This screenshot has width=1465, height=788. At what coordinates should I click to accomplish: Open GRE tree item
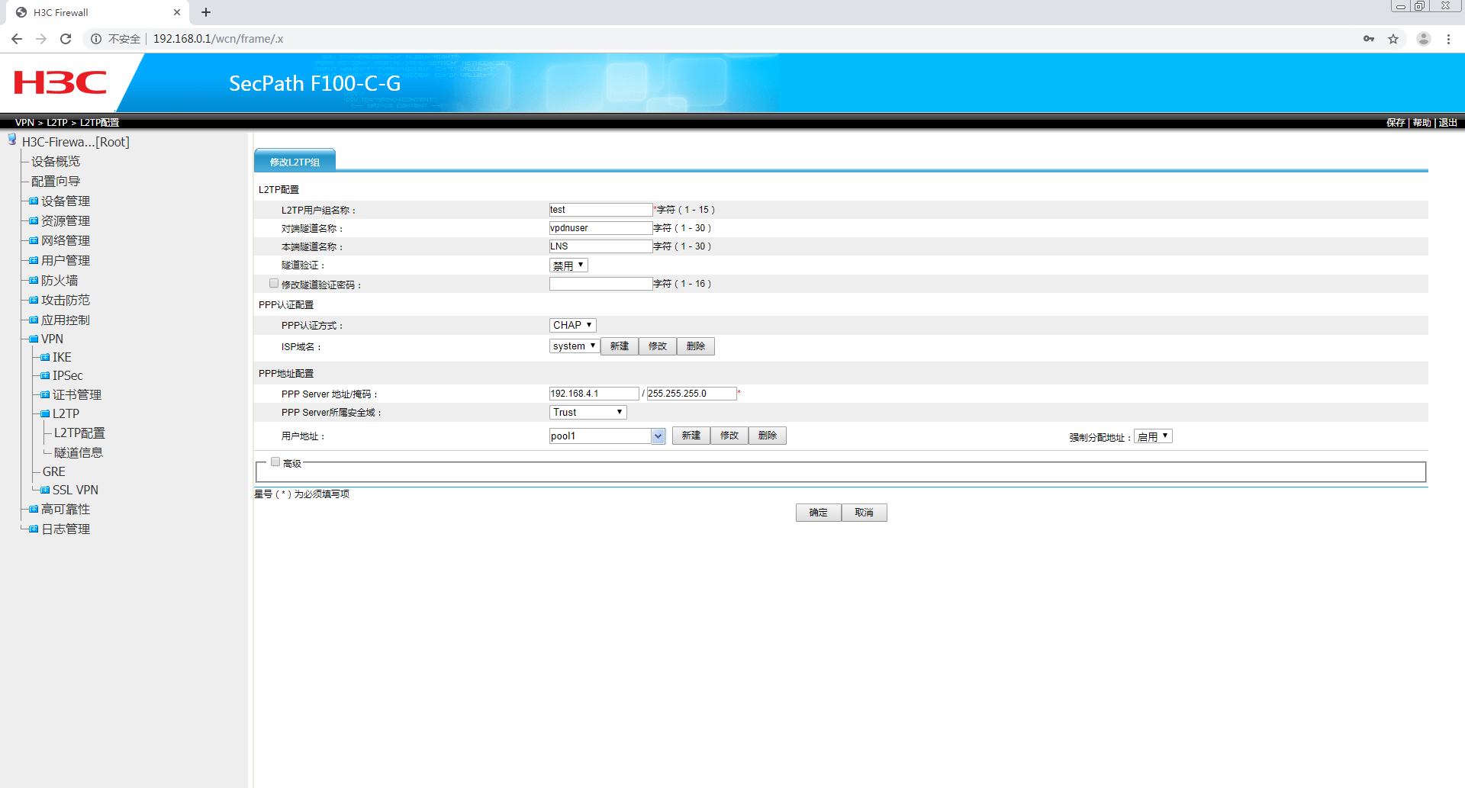[54, 472]
